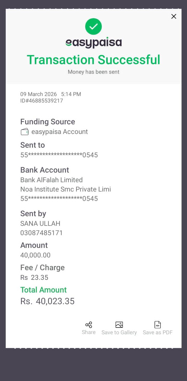
Task: Tap the Share icon
Action: [x=89, y=325]
